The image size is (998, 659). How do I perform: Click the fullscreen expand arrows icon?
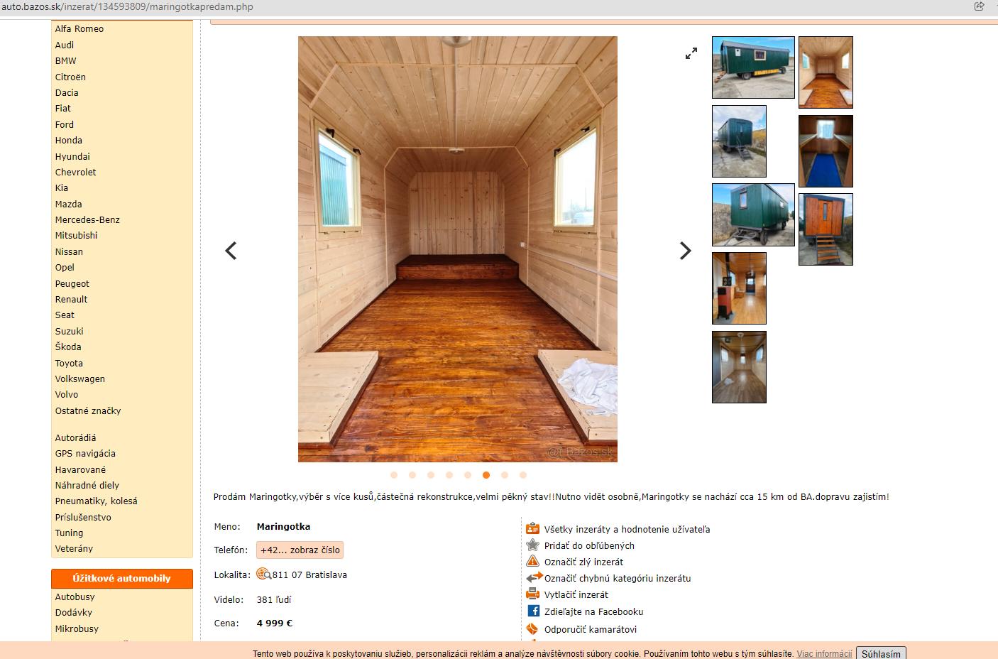tap(691, 53)
